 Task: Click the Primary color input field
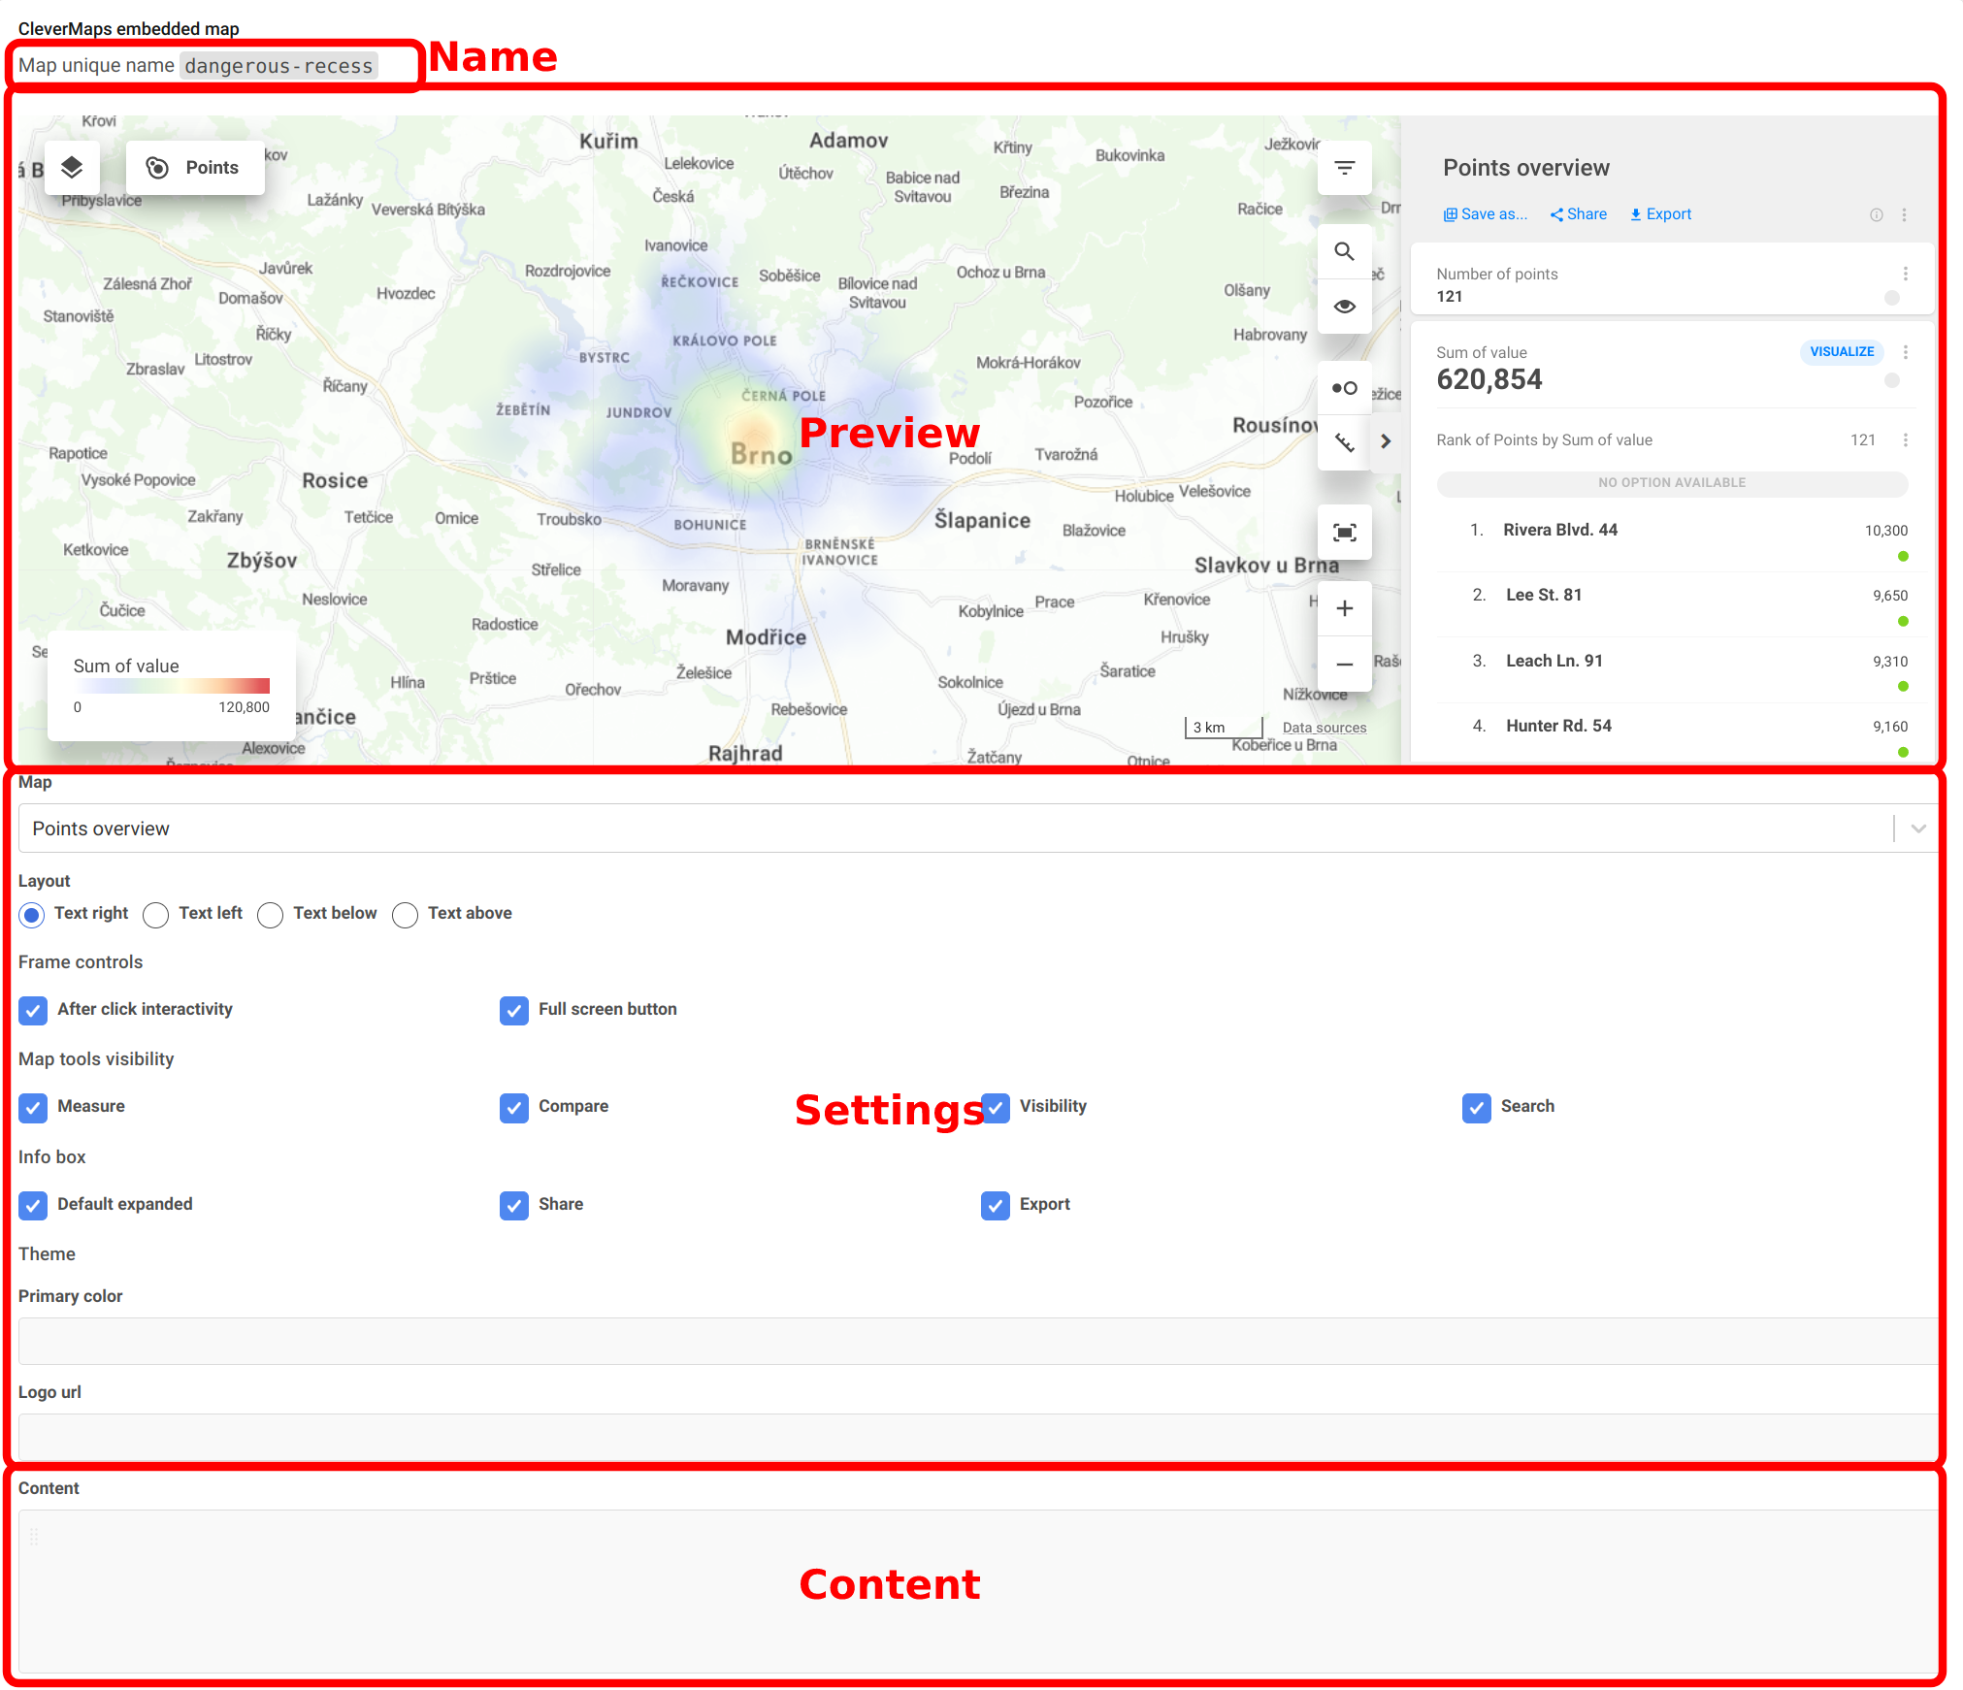coord(977,1341)
